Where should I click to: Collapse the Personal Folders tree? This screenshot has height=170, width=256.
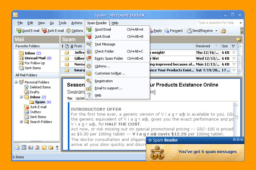pos(16,82)
